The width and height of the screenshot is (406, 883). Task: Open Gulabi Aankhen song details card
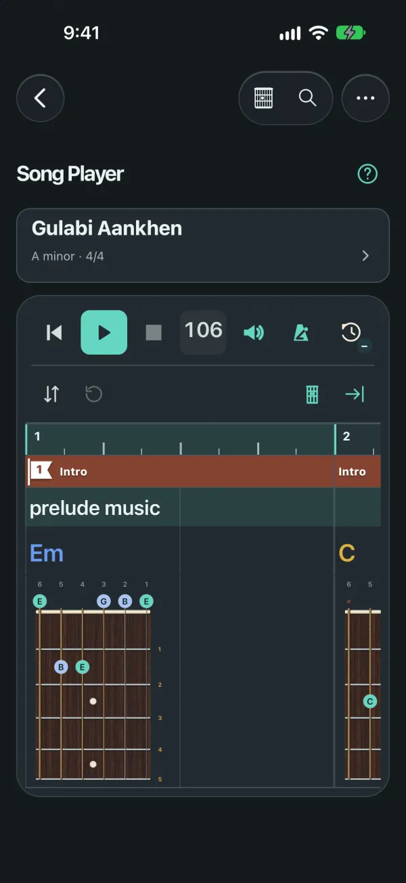coord(203,245)
